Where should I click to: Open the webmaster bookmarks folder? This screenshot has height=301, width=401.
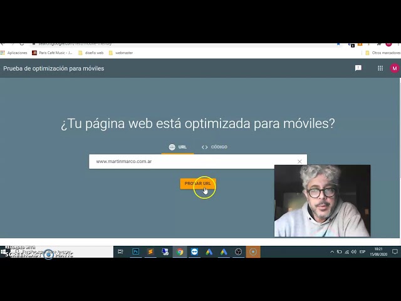point(121,53)
